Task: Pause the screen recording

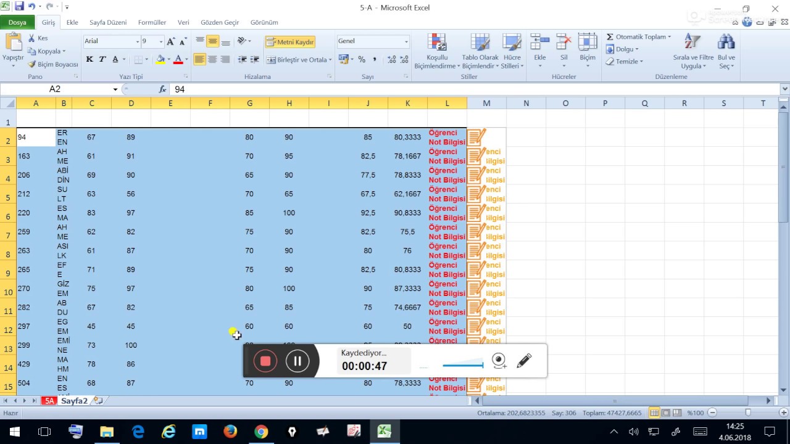Action: pos(297,361)
